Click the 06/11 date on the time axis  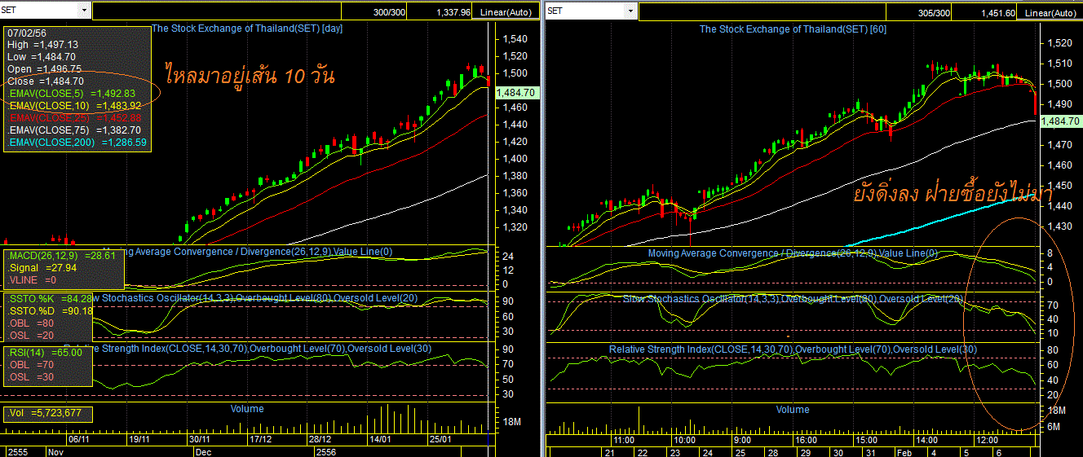[78, 439]
